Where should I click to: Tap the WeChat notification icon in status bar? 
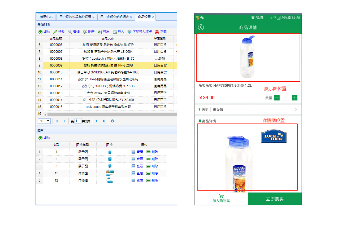[x=202, y=17]
